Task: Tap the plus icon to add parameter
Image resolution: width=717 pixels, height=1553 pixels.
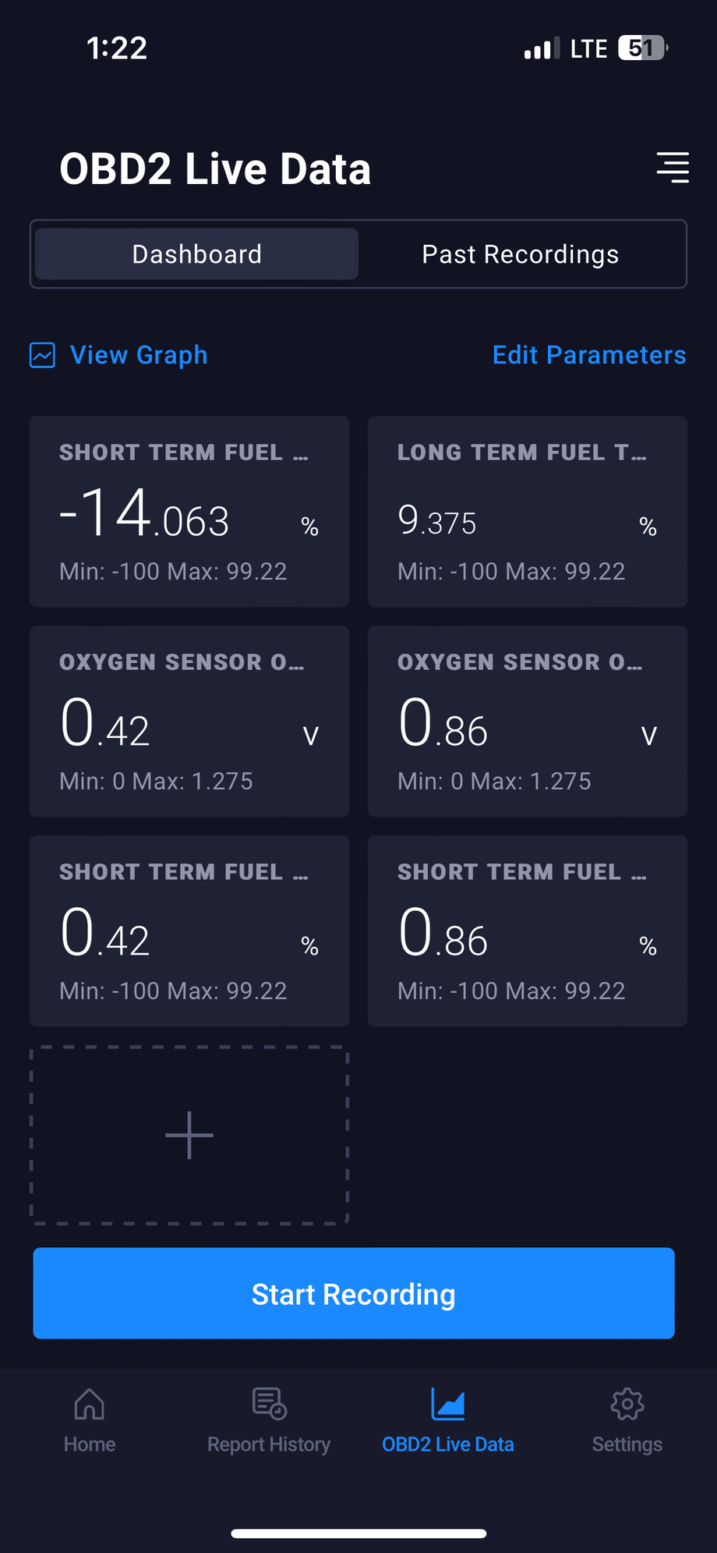Action: [x=189, y=1135]
